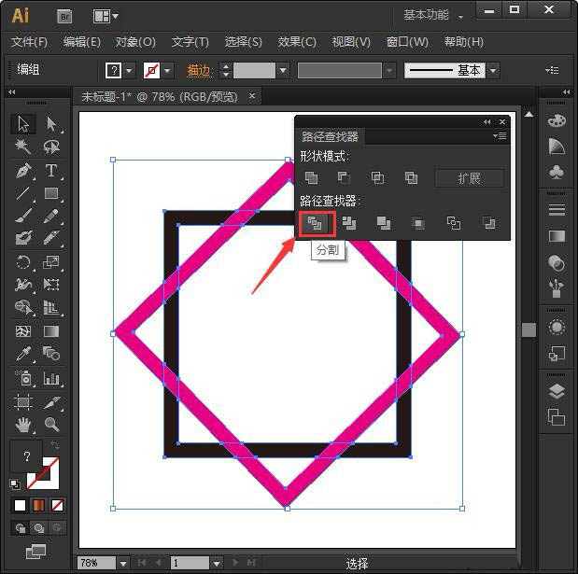Set paint to None button
578x574 pixels.
(x=57, y=505)
